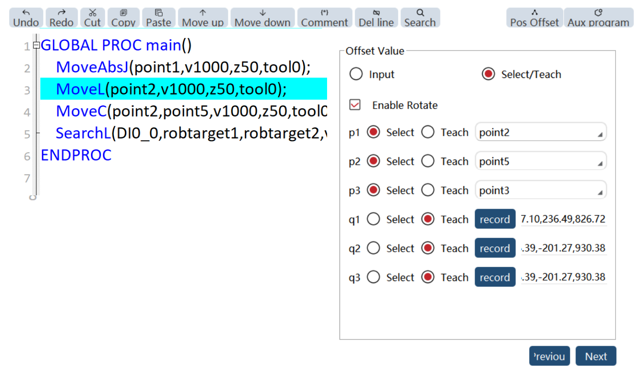Image resolution: width=639 pixels, height=387 pixels.
Task: Click the q1 coordinates field
Action: [x=564, y=220]
